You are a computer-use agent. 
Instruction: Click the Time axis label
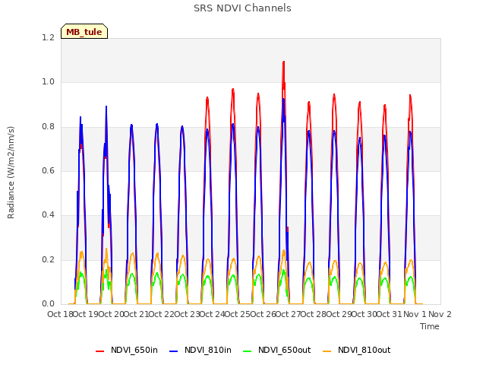pos(430,326)
